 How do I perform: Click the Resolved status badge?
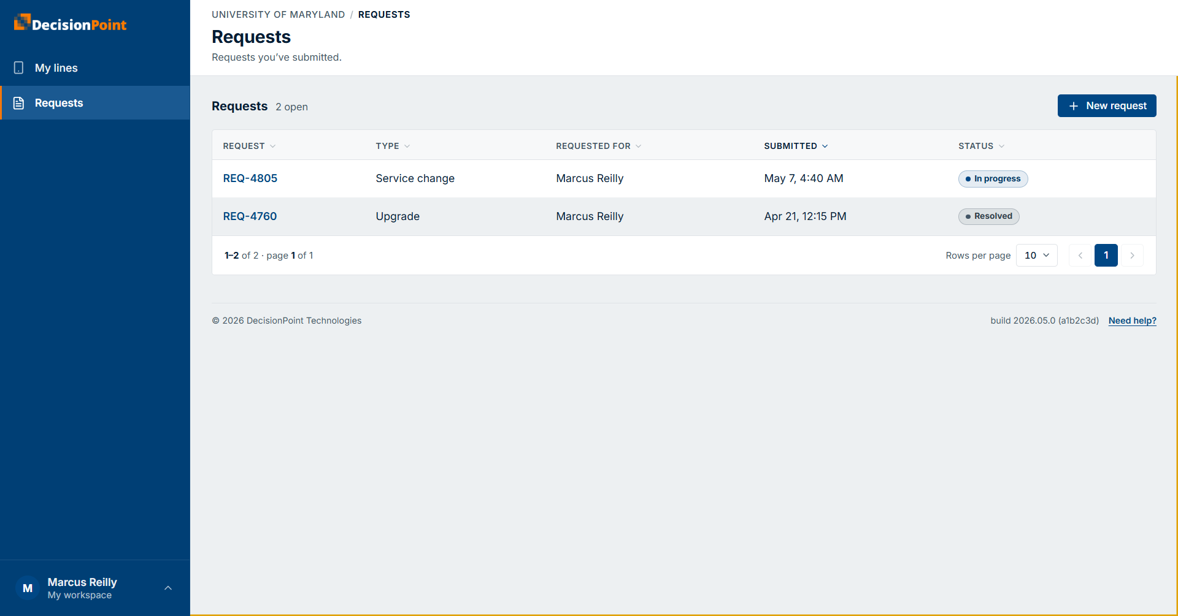988,216
